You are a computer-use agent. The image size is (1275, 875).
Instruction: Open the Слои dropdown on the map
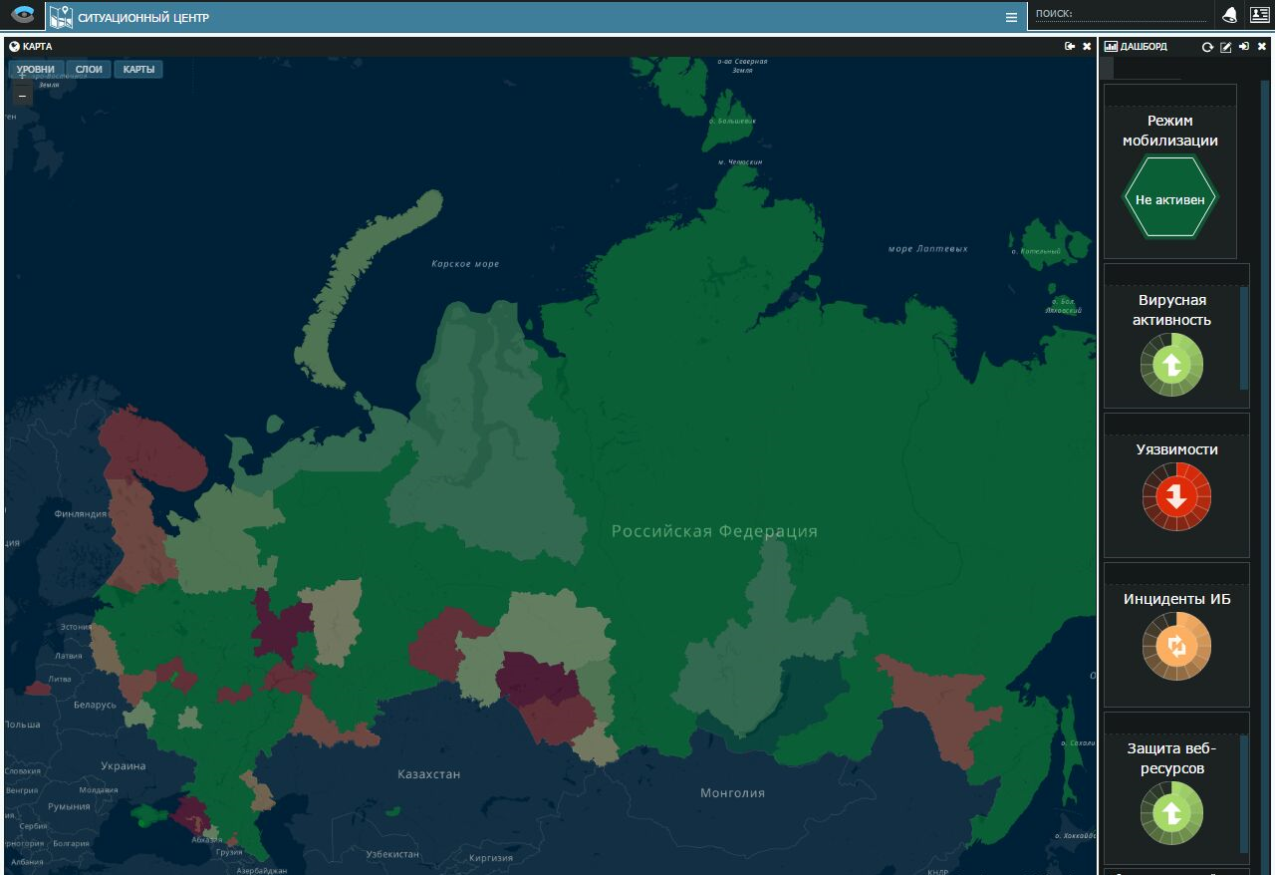click(x=89, y=69)
